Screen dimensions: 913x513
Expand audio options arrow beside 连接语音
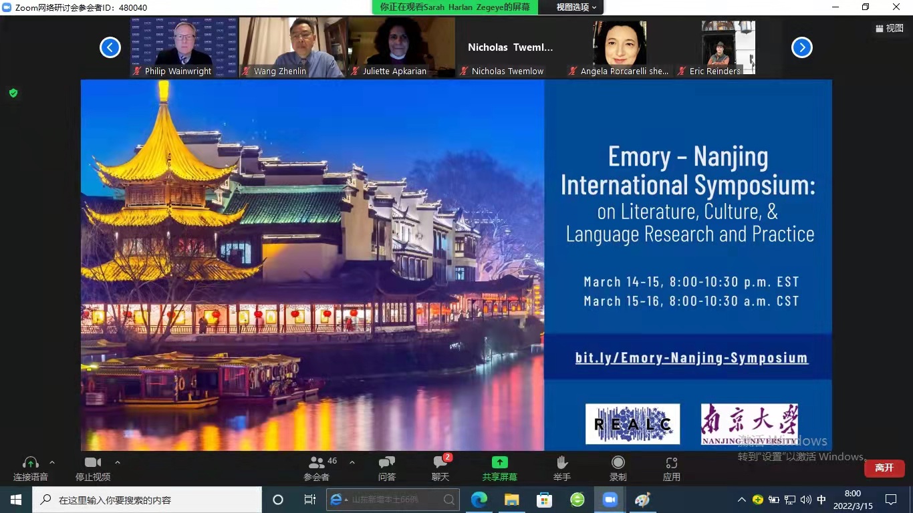pos(52,462)
